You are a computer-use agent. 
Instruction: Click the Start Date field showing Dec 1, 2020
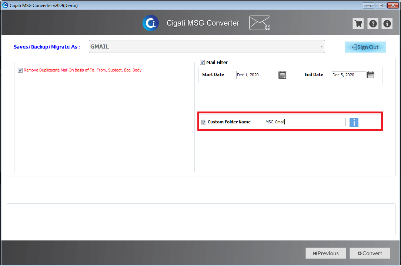(257, 75)
